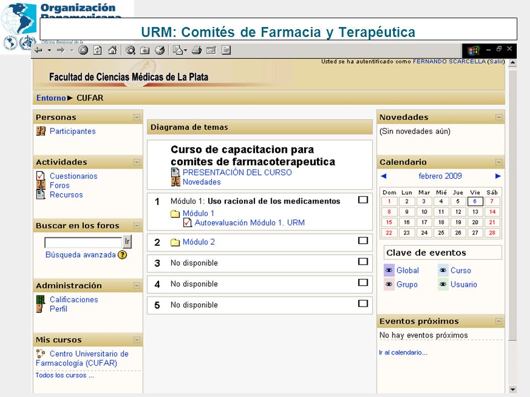
Task: Hide Usuario events with eye icon
Action: point(443,285)
